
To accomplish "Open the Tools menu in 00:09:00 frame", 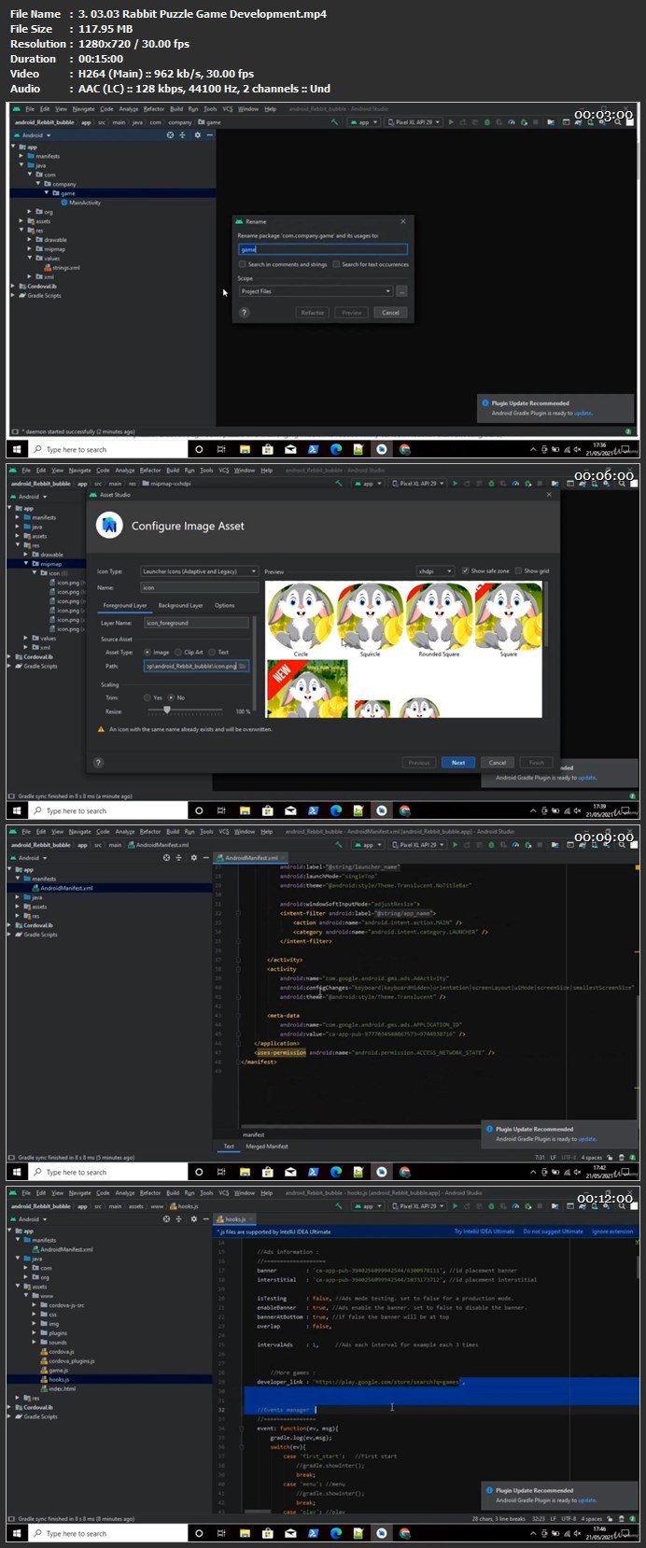I will tap(206, 832).
